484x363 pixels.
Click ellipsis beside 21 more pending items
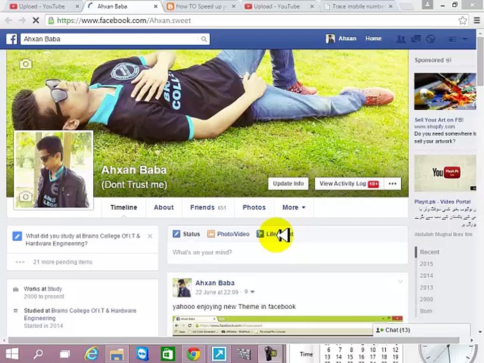point(20,262)
